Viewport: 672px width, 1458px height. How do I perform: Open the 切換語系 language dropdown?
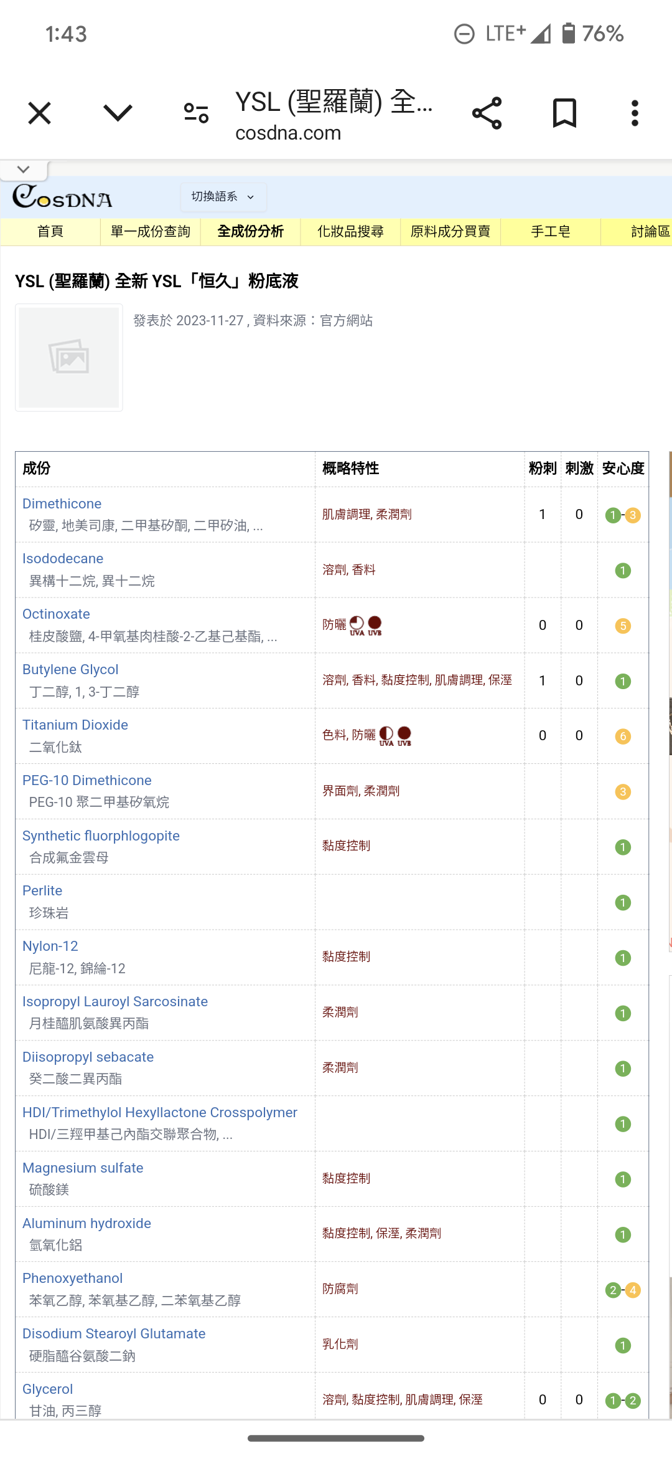pos(223,197)
